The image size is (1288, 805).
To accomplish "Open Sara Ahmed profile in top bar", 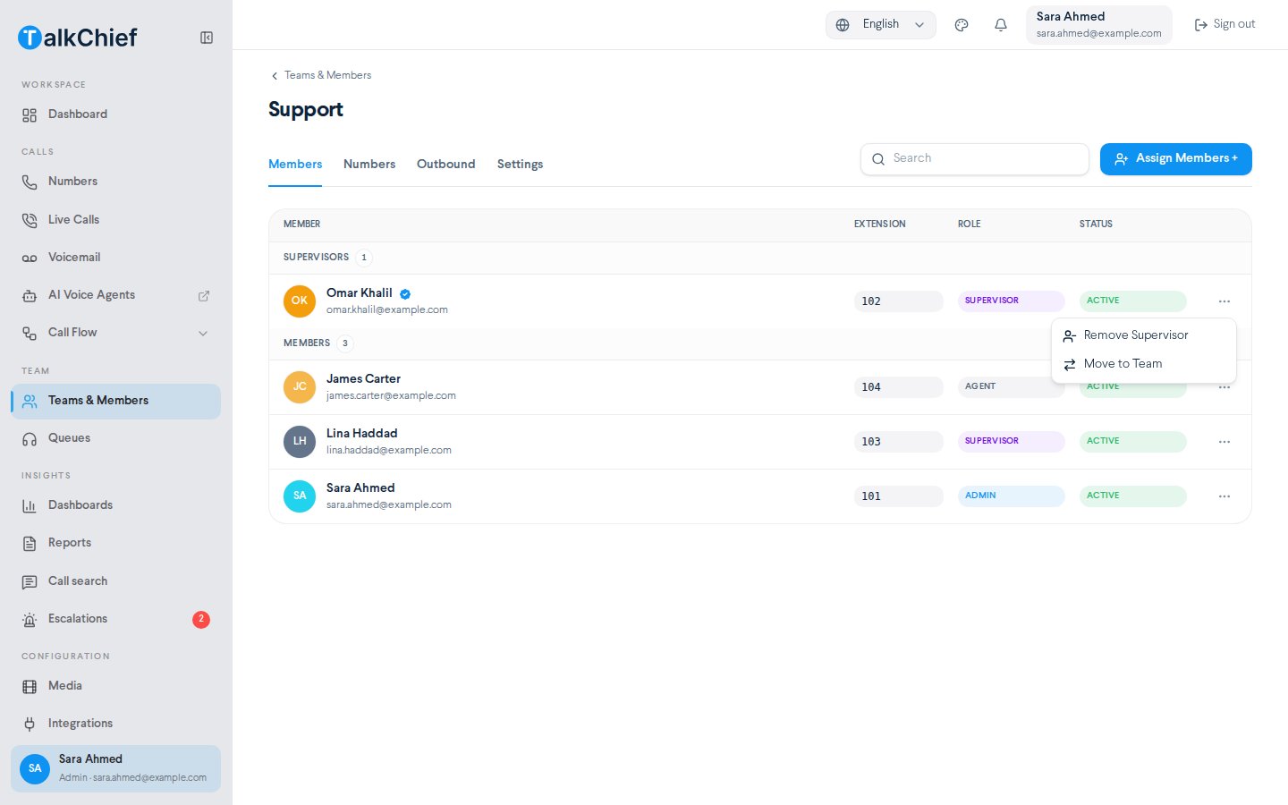I will [x=1099, y=25].
